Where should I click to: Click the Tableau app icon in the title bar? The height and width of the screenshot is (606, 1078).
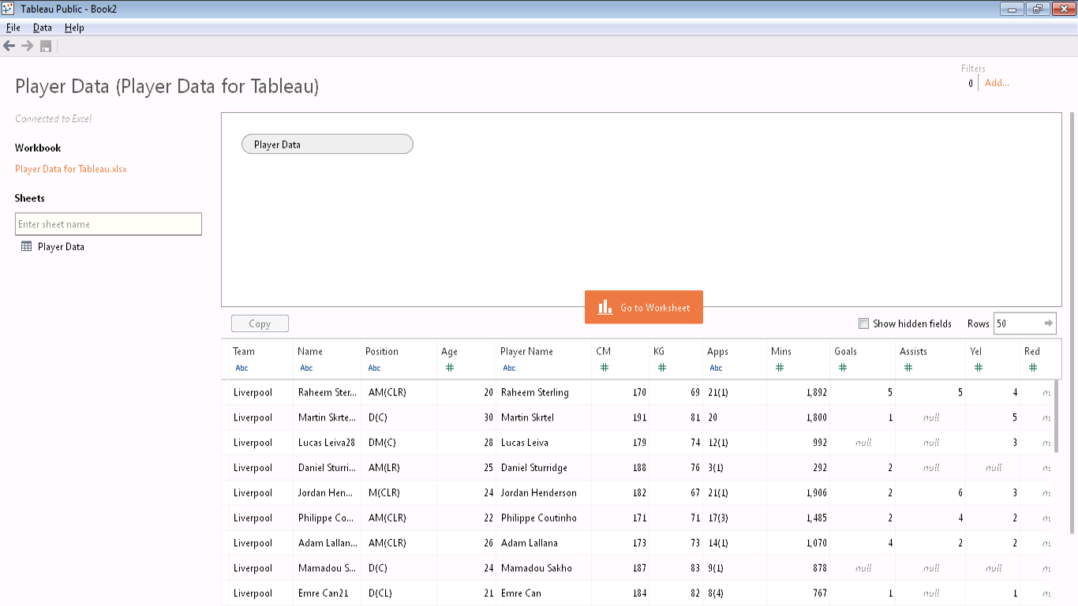[x=8, y=9]
